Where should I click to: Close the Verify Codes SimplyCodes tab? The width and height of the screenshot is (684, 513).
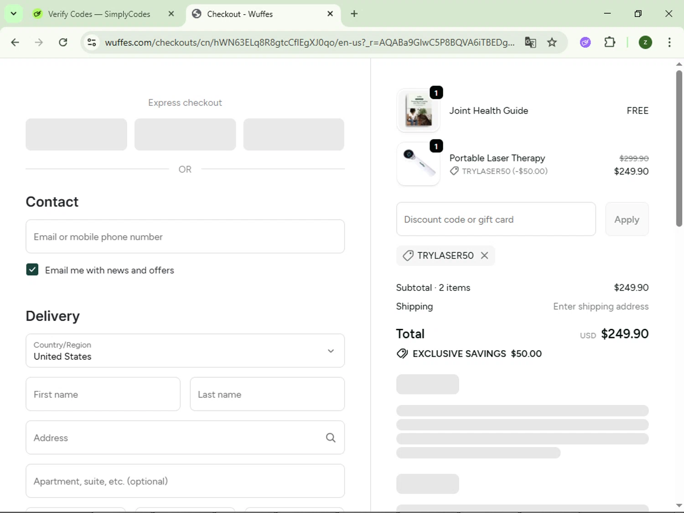pos(171,14)
